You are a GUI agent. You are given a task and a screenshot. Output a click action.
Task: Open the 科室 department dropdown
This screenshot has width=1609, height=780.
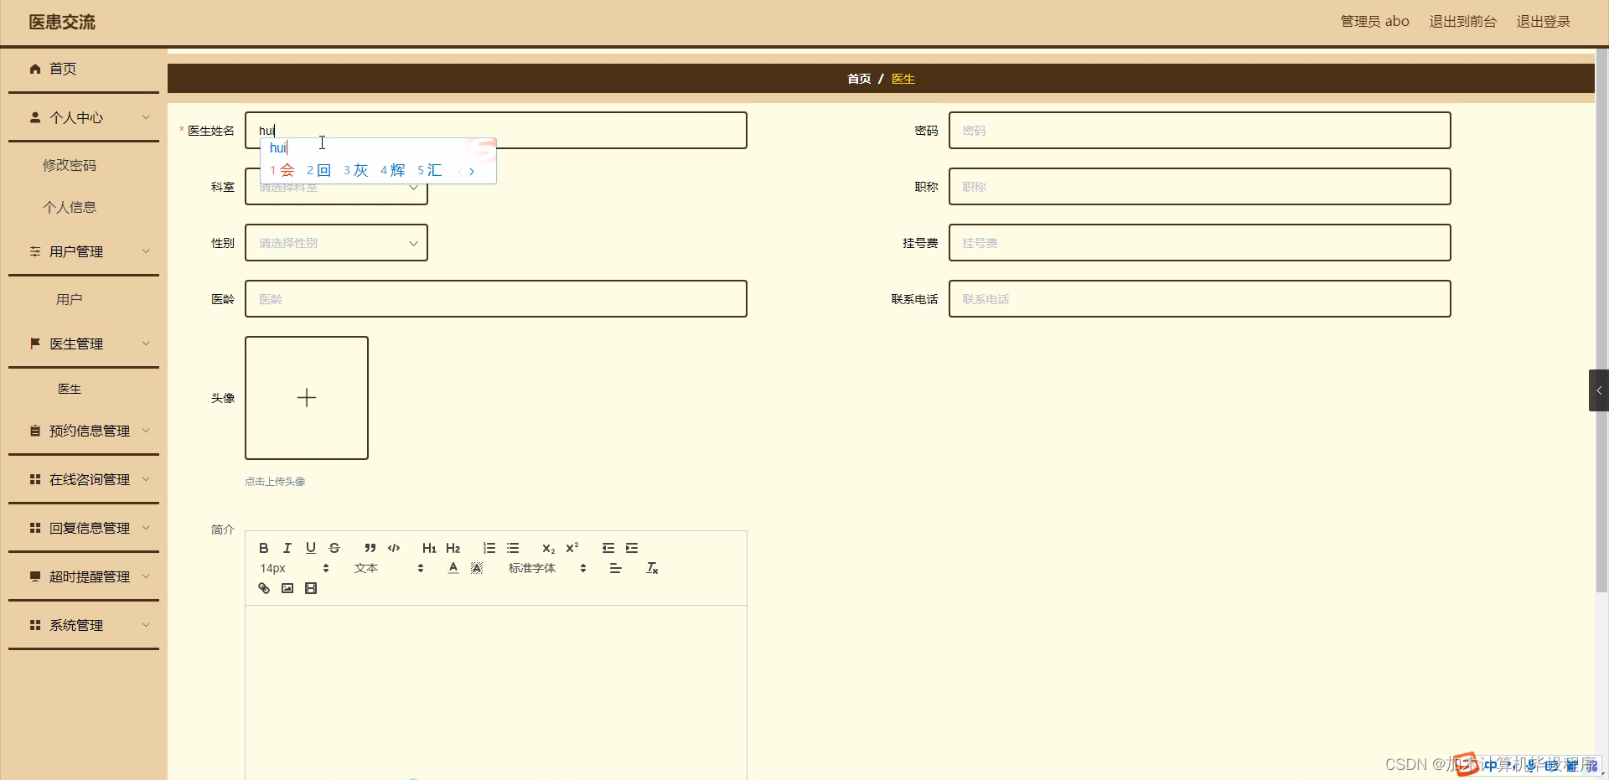tap(336, 187)
